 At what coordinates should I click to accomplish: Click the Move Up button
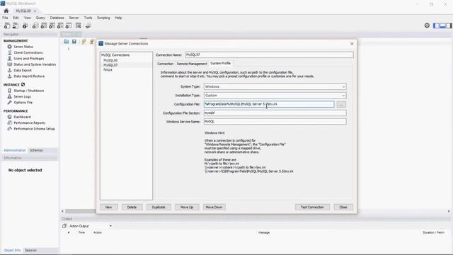(187, 207)
